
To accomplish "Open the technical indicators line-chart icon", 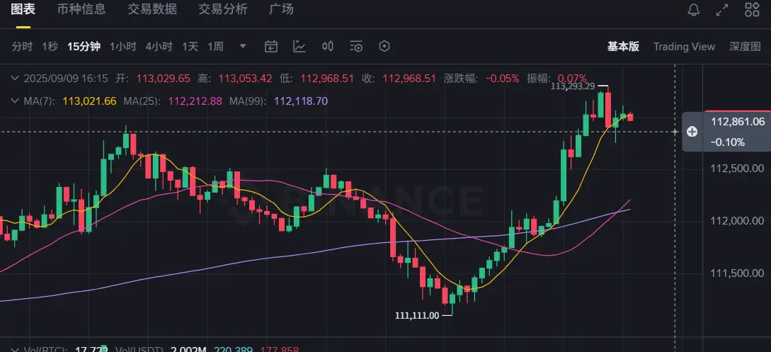I will coord(299,47).
